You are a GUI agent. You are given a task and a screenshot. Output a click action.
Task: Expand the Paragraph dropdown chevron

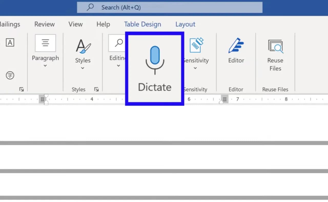[45, 66]
